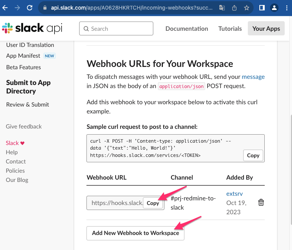The height and width of the screenshot is (250, 292).
Task: Reload the page with the refresh icon
Action: (30, 8)
